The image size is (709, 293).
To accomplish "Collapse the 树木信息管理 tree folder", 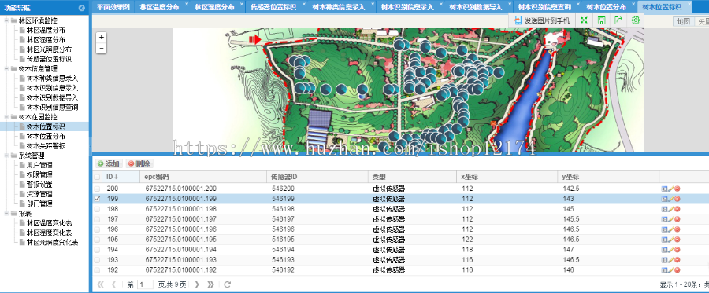I will (x=6, y=69).
